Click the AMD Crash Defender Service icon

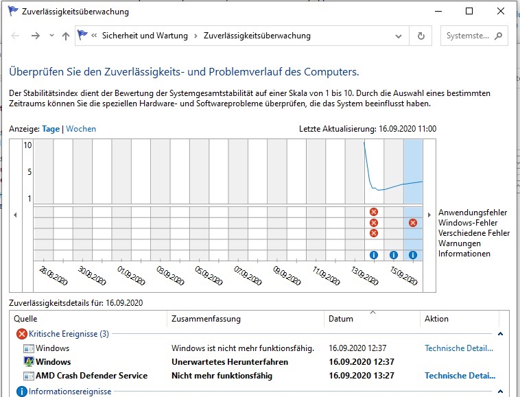click(29, 376)
